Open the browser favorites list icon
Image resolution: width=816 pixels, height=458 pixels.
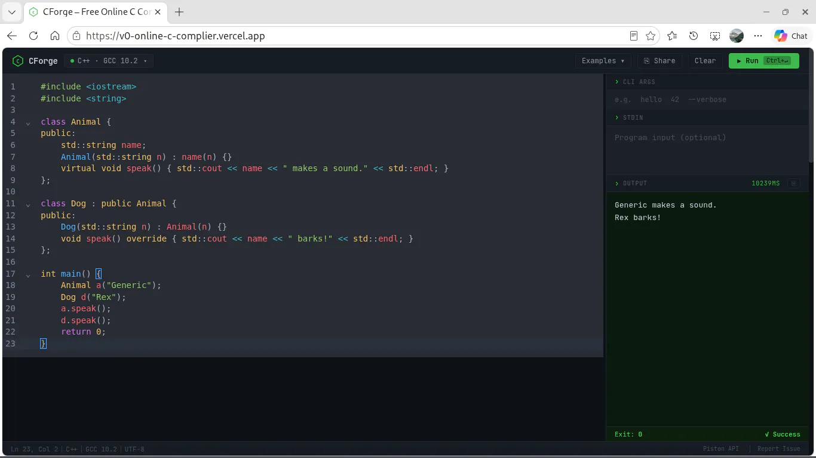tap(672, 36)
